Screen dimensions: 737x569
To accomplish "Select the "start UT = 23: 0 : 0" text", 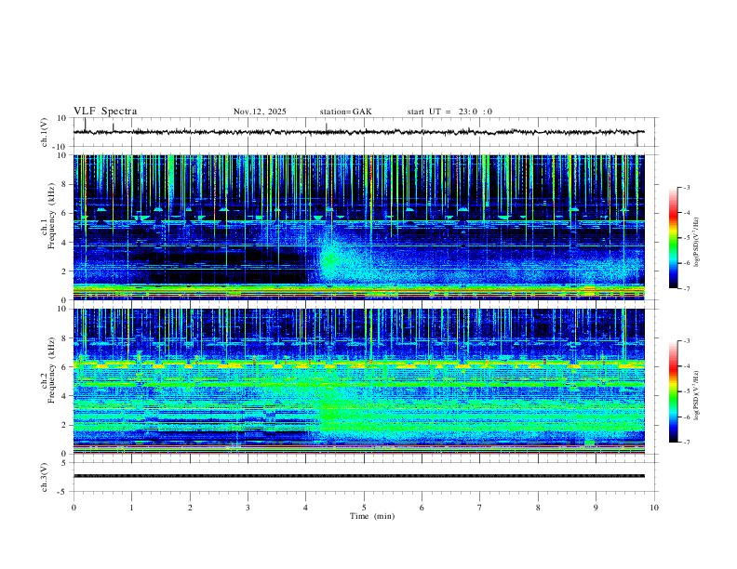I will tap(449, 112).
